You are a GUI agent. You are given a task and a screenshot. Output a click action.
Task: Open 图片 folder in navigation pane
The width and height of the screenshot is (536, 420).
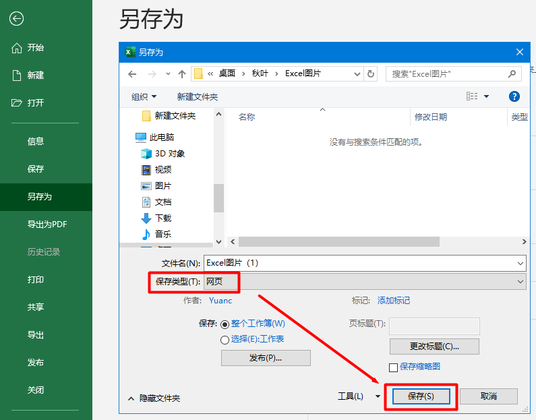pyautogui.click(x=156, y=186)
